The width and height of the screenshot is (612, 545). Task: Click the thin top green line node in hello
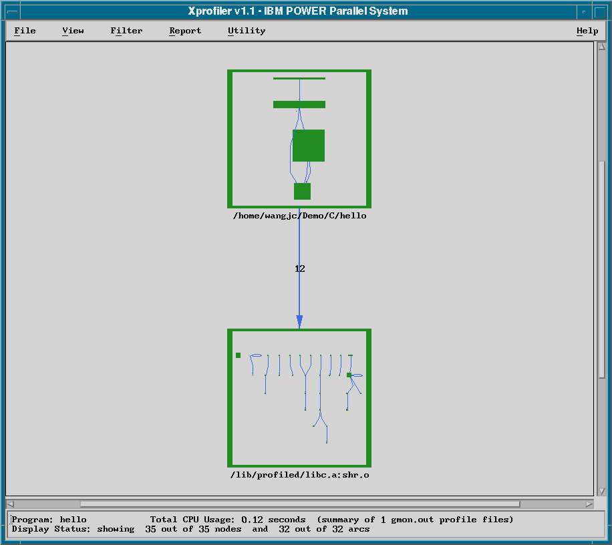pos(299,78)
